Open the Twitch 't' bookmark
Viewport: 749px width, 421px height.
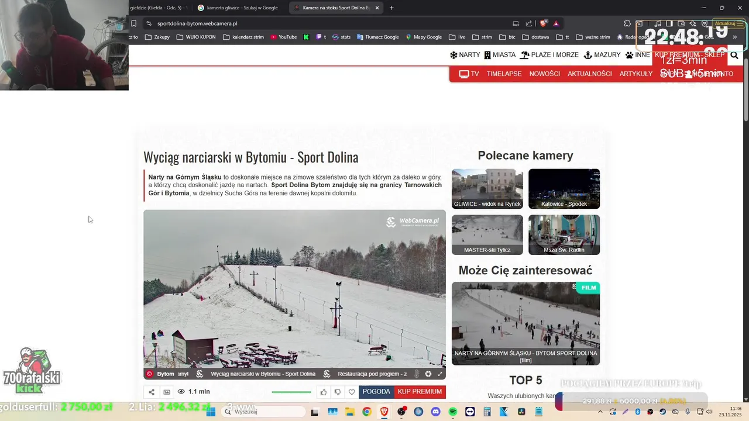(x=321, y=37)
